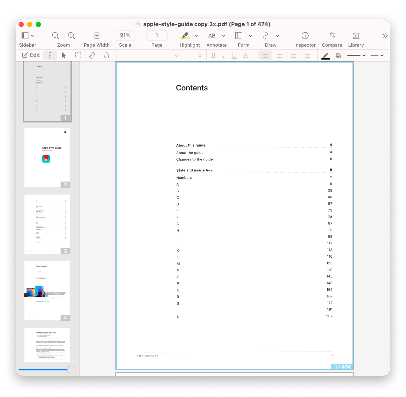Fit the document to Page Width
The width and height of the screenshot is (406, 397).
[x=97, y=35]
